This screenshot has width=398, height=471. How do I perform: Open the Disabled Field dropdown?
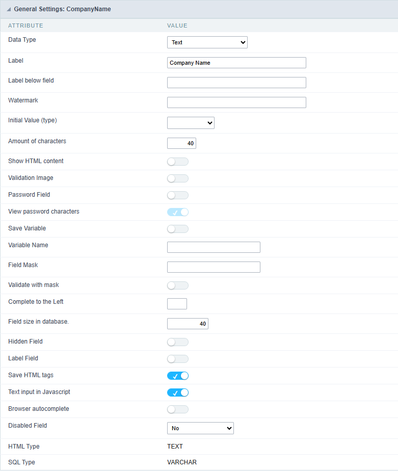(x=200, y=428)
